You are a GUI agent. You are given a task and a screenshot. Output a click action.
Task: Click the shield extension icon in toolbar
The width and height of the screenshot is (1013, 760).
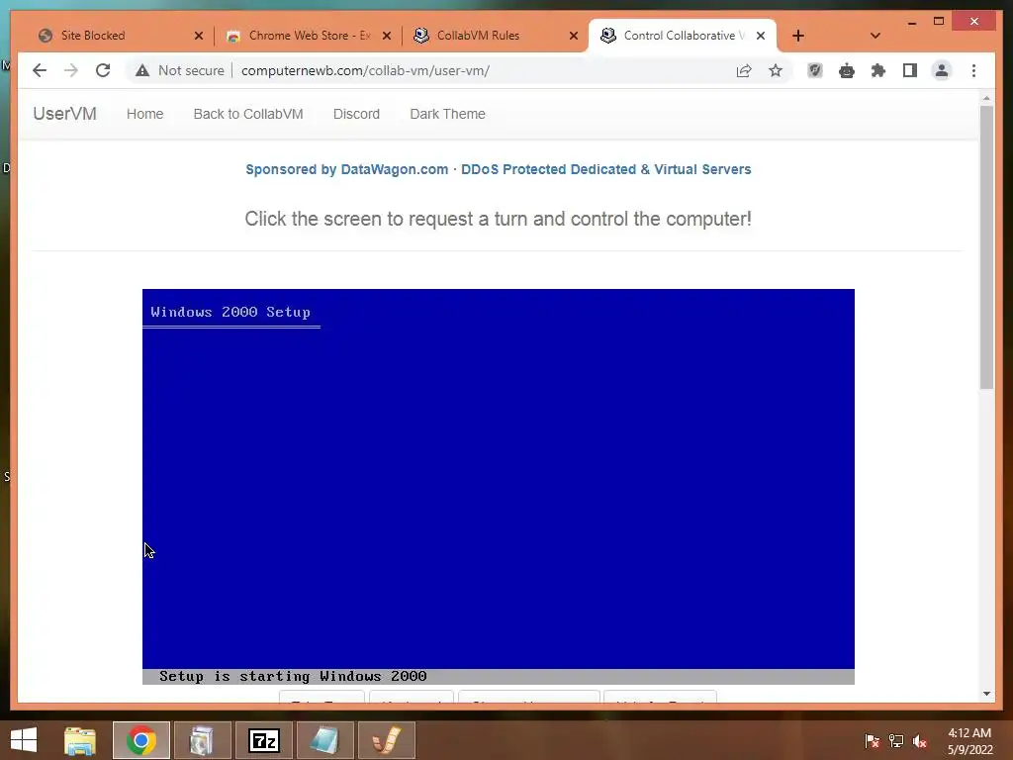click(x=815, y=70)
